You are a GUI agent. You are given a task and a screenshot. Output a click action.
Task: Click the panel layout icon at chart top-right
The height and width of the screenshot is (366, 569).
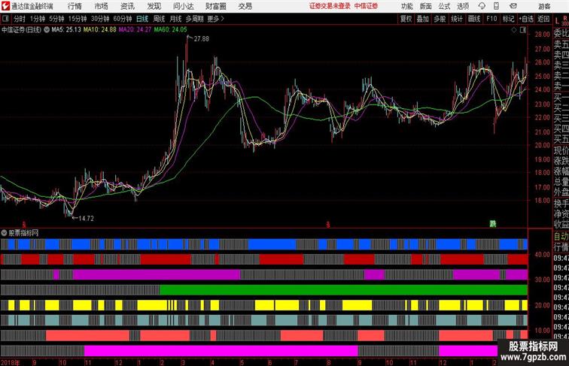pos(523,30)
